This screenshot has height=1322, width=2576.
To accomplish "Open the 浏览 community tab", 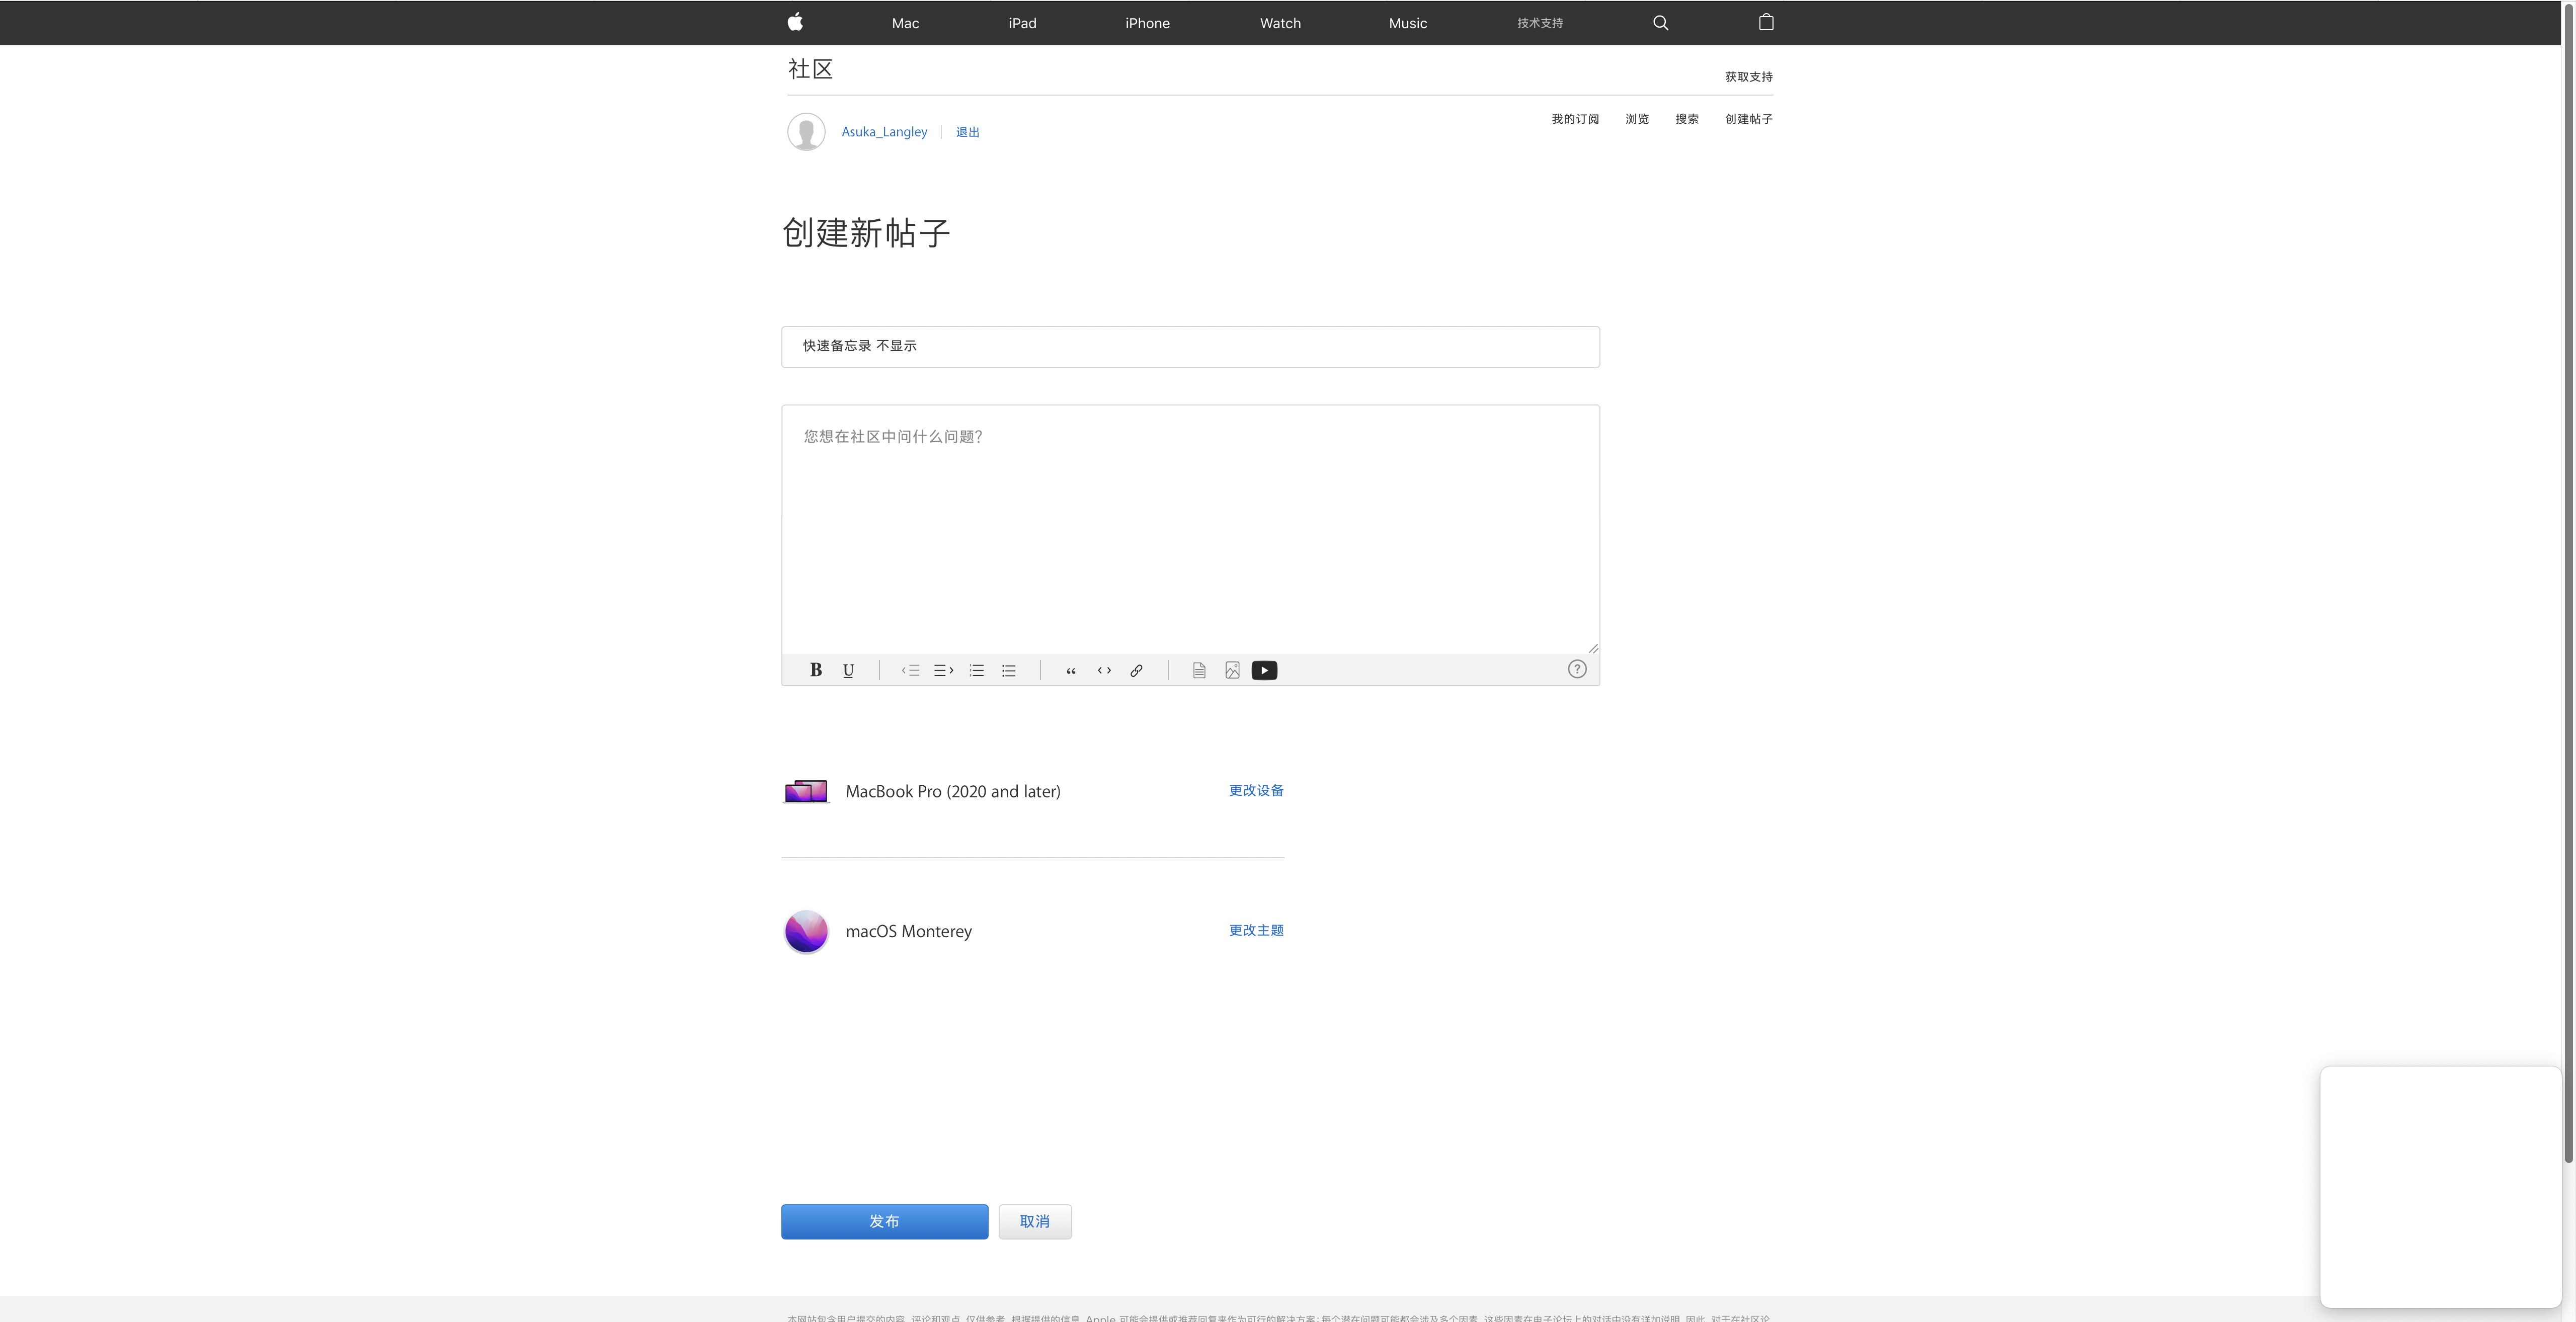I will pos(1637,119).
